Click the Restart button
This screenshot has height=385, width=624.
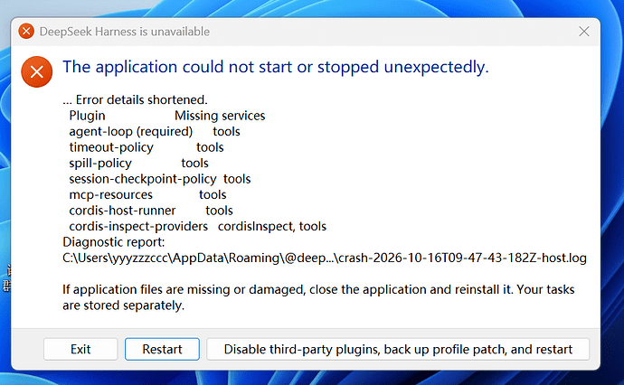(162, 349)
